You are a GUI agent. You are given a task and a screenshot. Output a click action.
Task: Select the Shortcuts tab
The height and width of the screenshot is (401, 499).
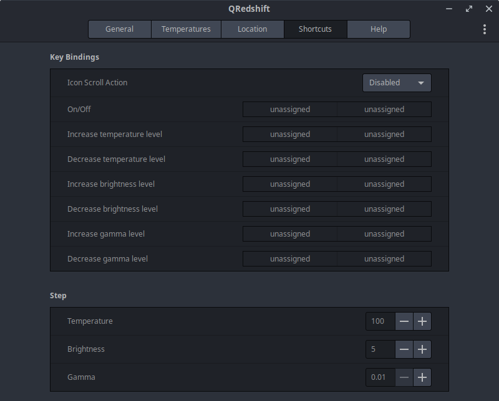pyautogui.click(x=315, y=29)
